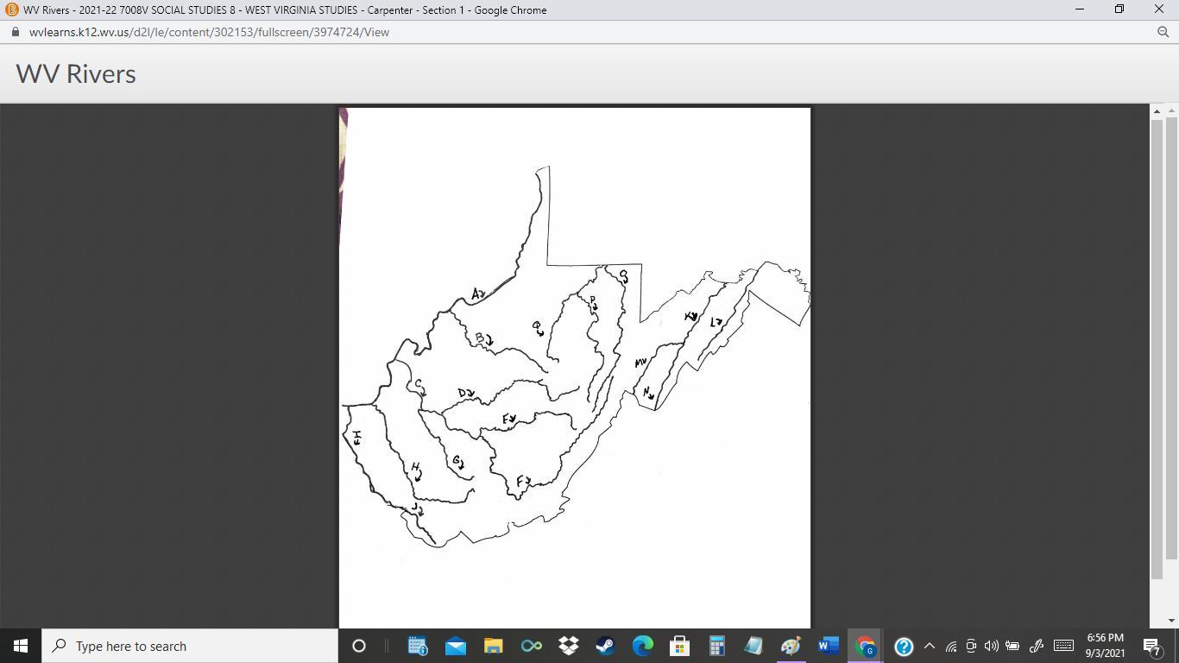
Task: Open Steam from the taskbar
Action: click(605, 646)
